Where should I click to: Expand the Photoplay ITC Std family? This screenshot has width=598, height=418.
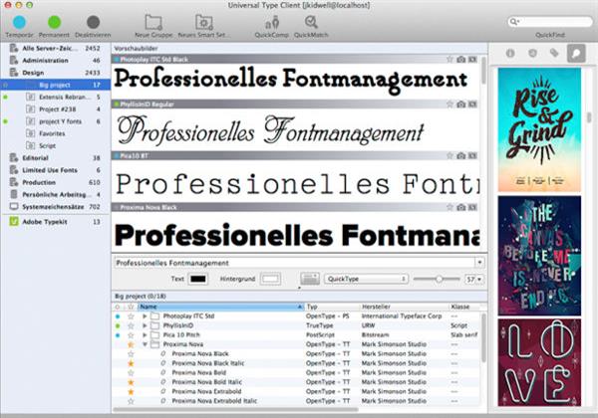[x=145, y=315]
